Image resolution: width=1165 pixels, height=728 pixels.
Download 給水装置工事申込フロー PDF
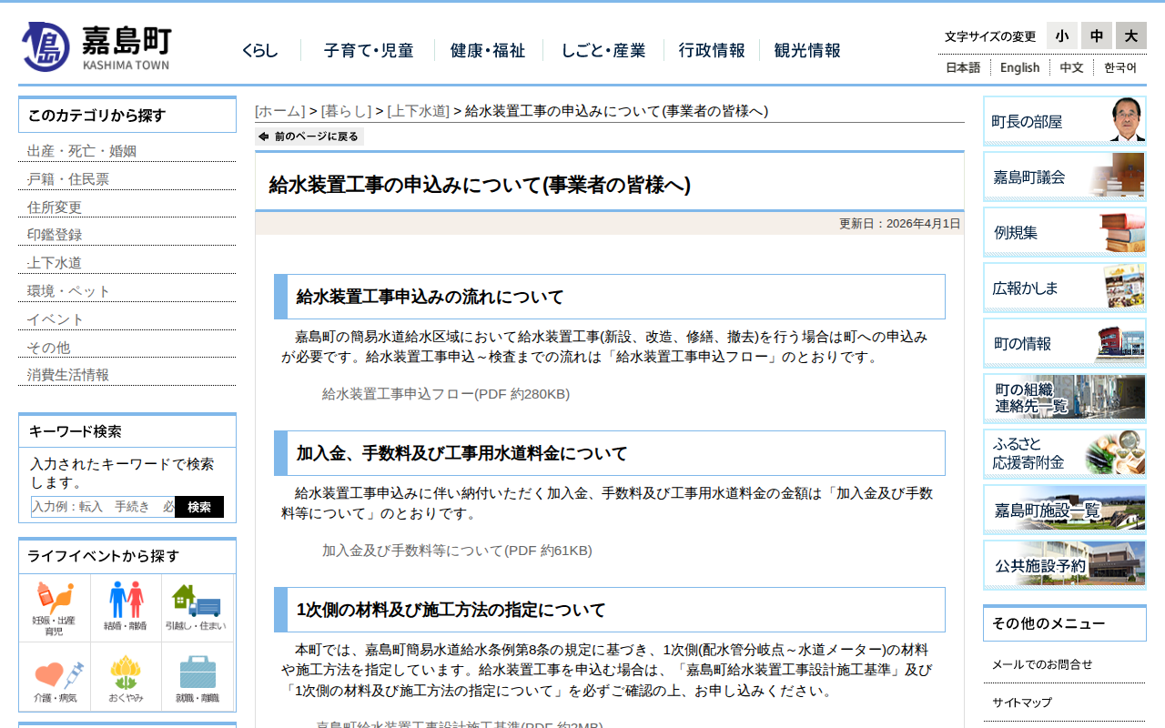pos(446,394)
